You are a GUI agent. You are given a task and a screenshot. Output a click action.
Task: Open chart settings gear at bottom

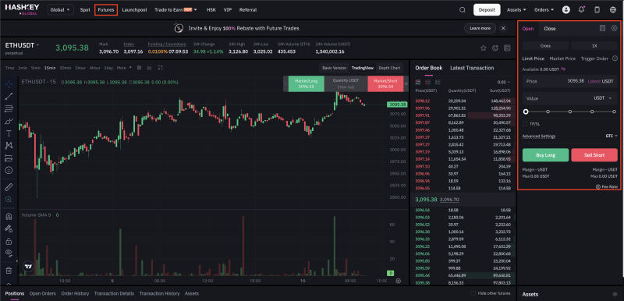pyautogui.click(x=399, y=282)
